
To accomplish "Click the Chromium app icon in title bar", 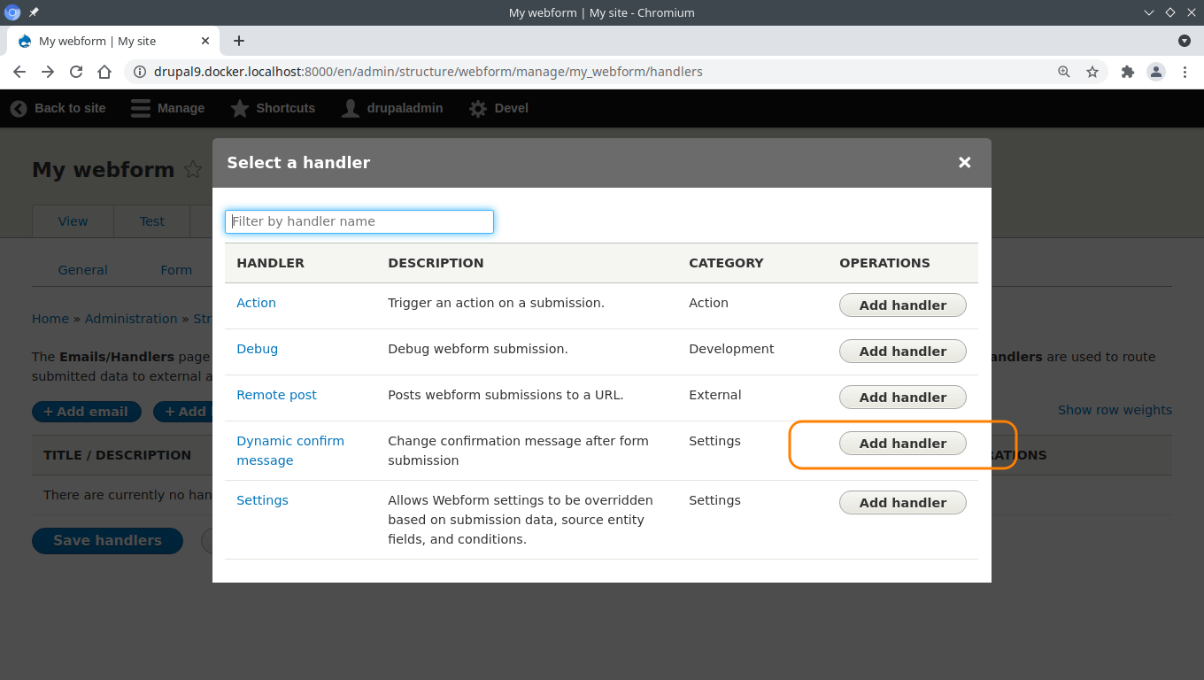I will 12,12.
